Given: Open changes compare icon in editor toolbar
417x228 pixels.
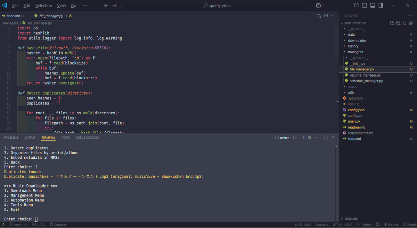Looking at the screenshot, I should pyautogui.click(x=319, y=16).
